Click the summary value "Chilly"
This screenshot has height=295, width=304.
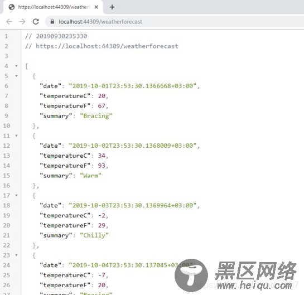94,235
